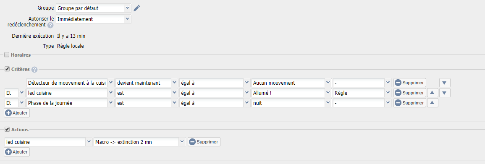Viewport: 485px width, 164px height.
Task: Click the pencil edit icon next to Groupe
Action: pyautogui.click(x=137, y=8)
